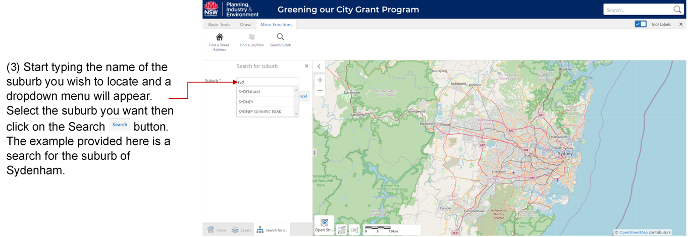
Task: Collapse the side panel with the left chevron
Action: [x=319, y=67]
